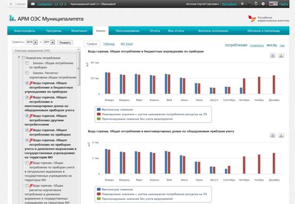Open the Мои отчеты tab
This screenshot has height=204, width=295.
point(176,31)
